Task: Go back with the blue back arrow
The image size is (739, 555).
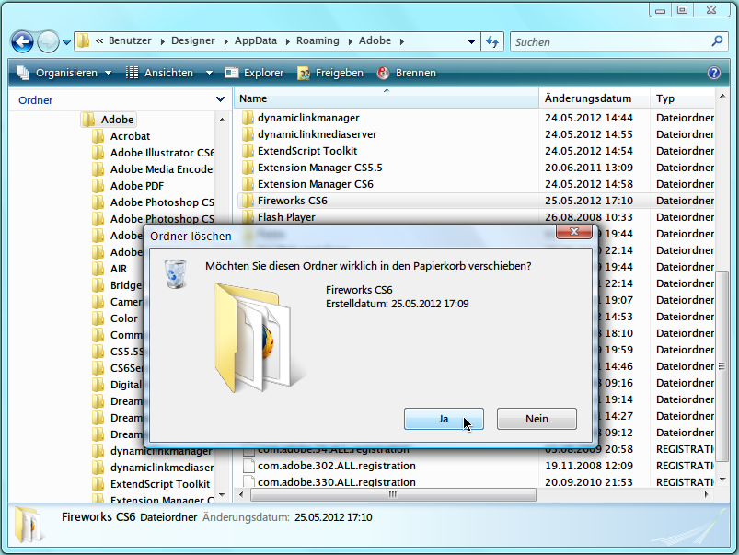Action: pos(22,41)
